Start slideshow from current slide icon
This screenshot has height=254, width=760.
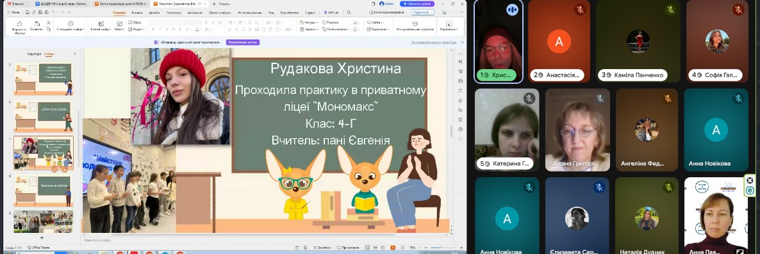(70, 23)
